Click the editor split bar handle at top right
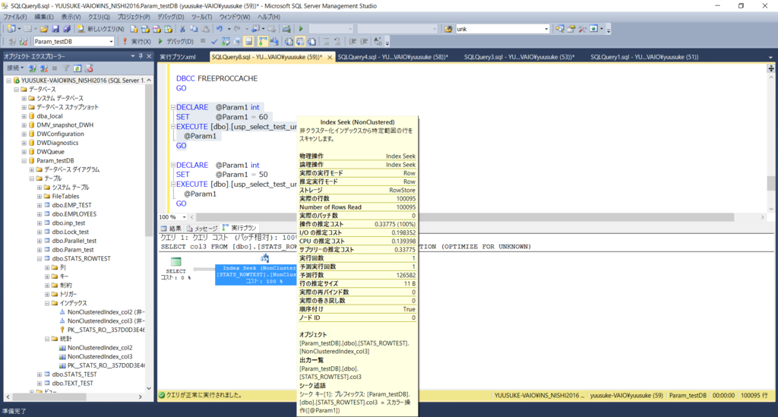Screen dimensions: 778x417 point(770,68)
